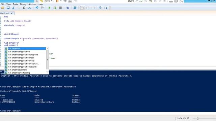Show Command Add-on toolbar icon

tap(106, 8)
